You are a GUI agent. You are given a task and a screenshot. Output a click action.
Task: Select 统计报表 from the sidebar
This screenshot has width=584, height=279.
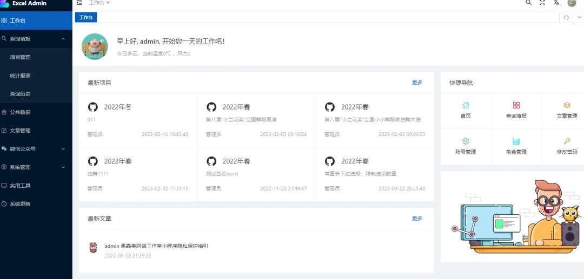[x=20, y=76]
